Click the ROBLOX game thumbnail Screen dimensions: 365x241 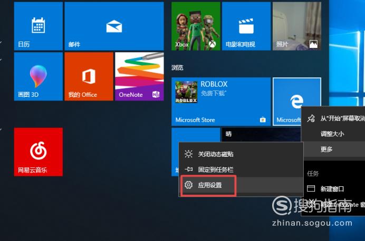click(186, 92)
